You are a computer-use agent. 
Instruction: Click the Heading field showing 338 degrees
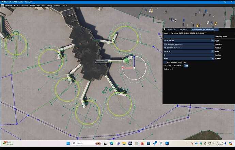coord(189,44)
